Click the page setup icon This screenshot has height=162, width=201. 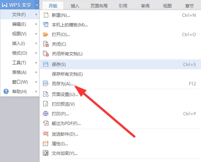[x=46, y=94]
